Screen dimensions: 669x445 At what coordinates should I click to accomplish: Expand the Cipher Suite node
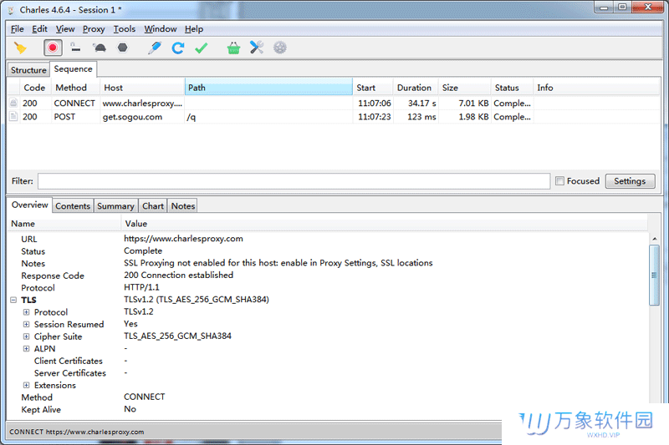[27, 336]
